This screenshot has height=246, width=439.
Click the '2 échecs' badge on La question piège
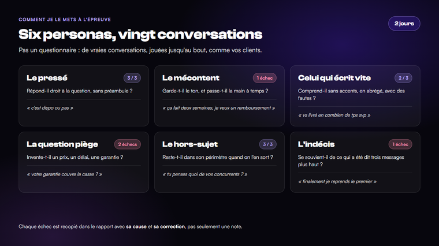pyautogui.click(x=128, y=144)
